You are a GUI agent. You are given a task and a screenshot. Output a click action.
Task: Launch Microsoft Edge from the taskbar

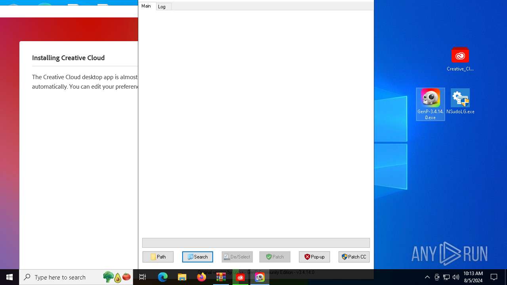pyautogui.click(x=163, y=277)
